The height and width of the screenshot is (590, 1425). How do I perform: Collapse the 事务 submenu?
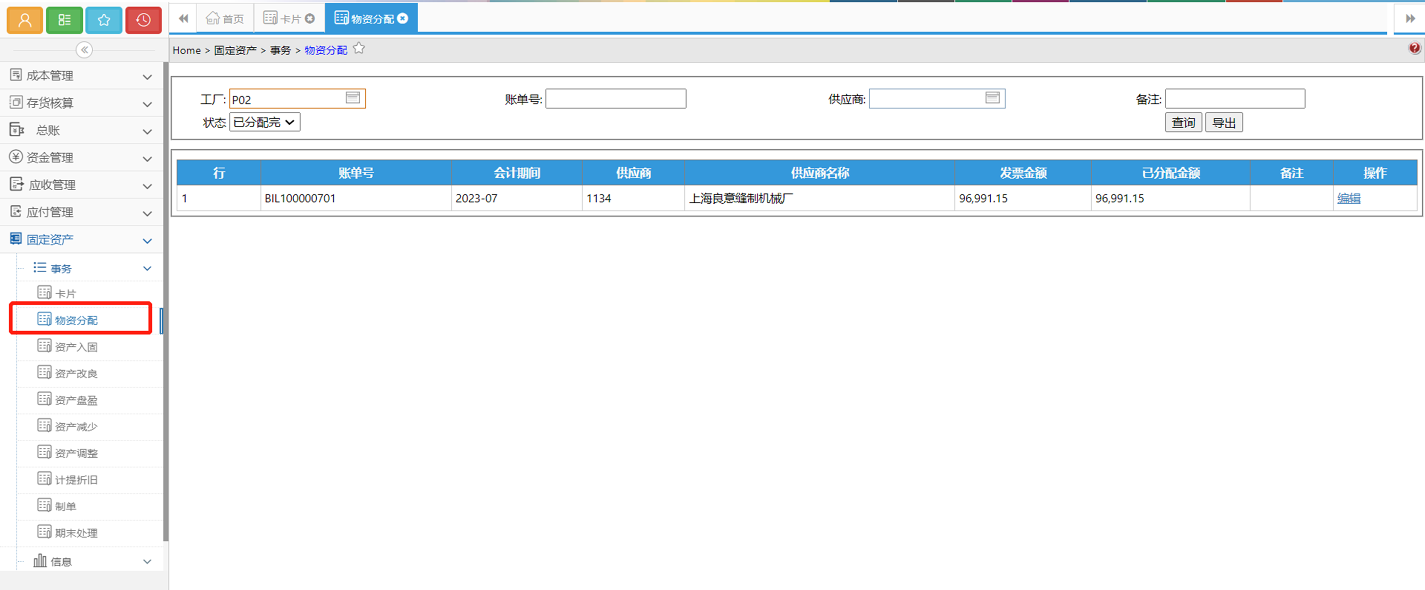click(90, 268)
